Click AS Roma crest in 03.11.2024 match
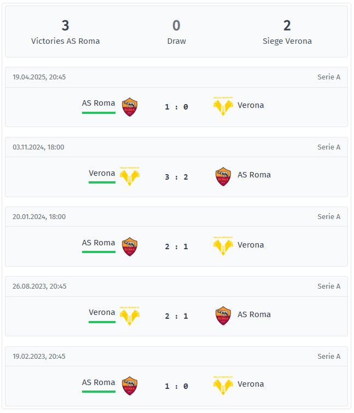The image size is (354, 413). click(223, 176)
